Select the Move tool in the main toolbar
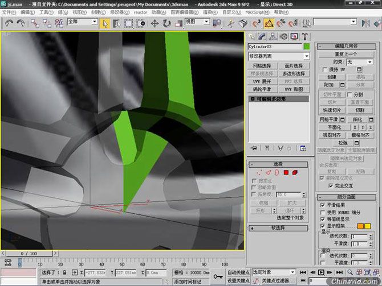The width and height of the screenshot is (382, 286). click(154, 23)
